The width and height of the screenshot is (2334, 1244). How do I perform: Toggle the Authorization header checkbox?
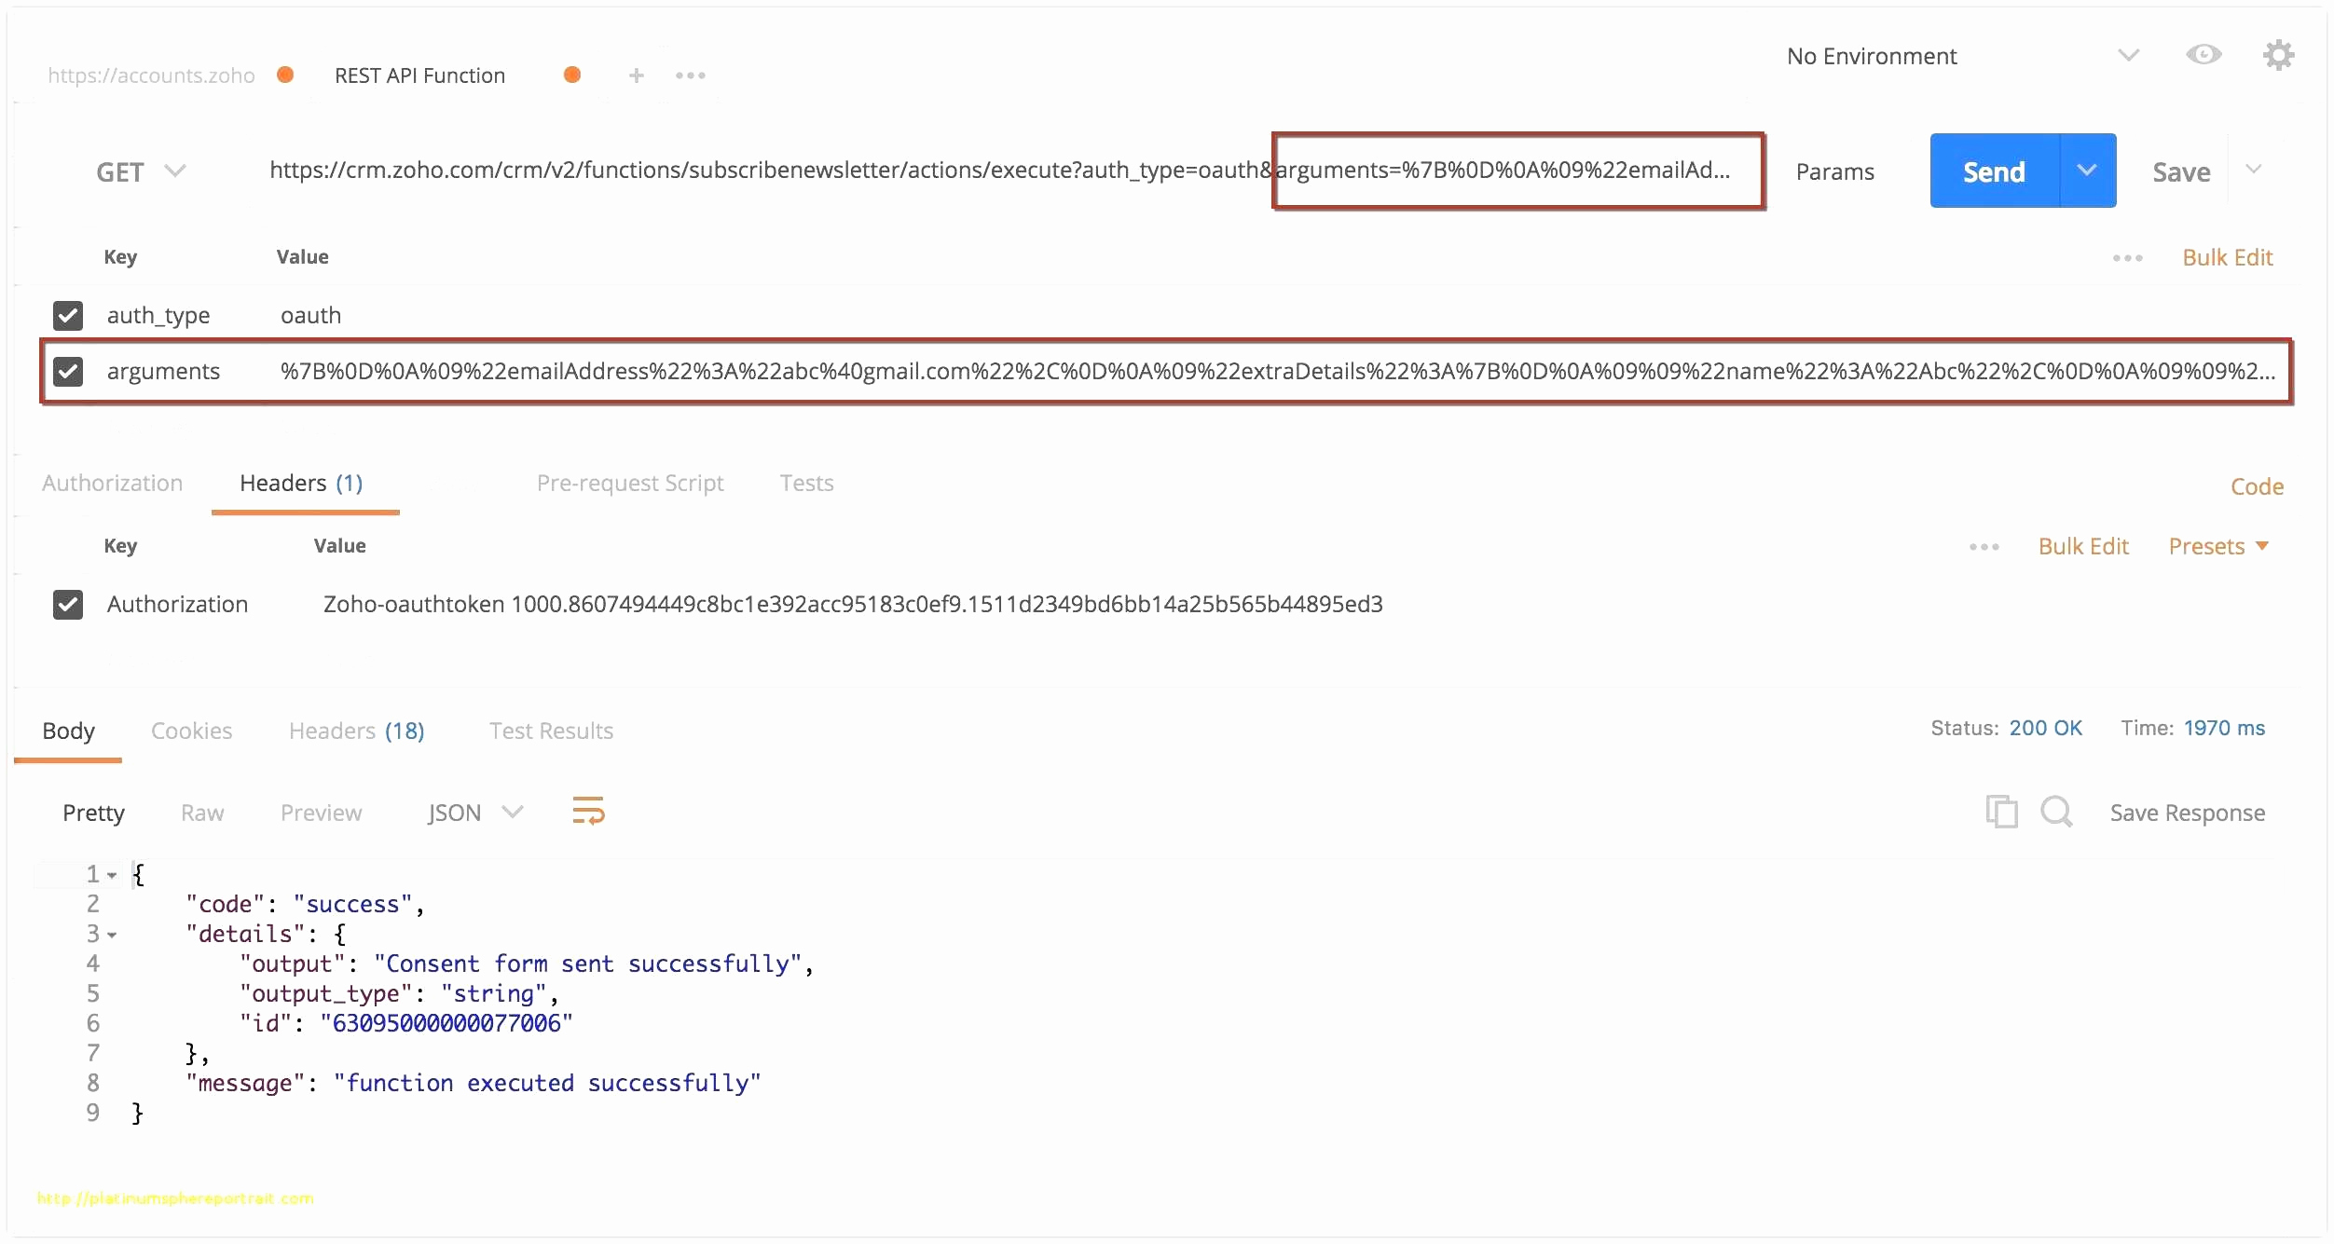68,602
